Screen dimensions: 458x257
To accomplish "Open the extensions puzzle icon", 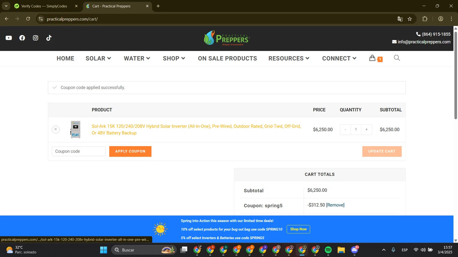I will pos(425,19).
